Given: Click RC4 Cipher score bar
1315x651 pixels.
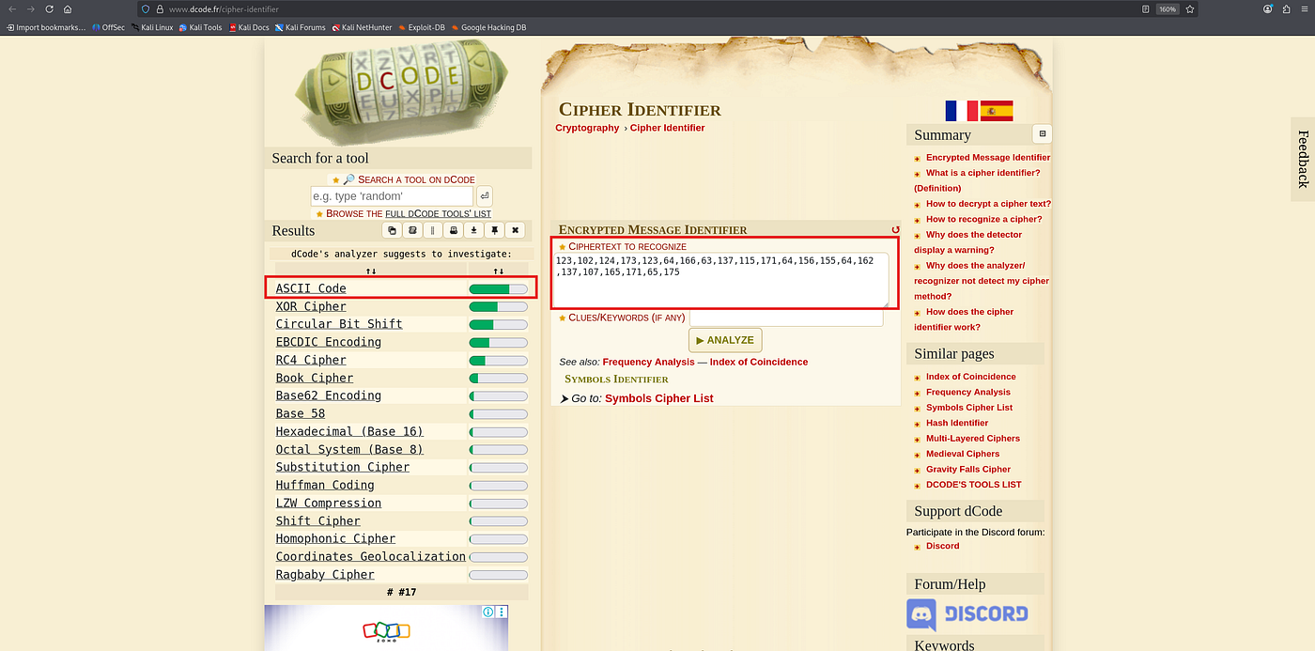Looking at the screenshot, I should pyautogui.click(x=498, y=360).
